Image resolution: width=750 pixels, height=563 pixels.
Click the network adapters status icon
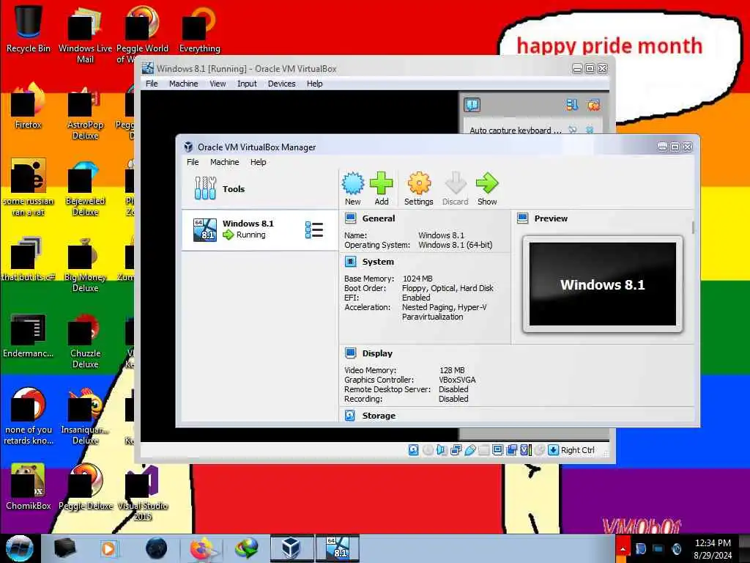click(456, 450)
